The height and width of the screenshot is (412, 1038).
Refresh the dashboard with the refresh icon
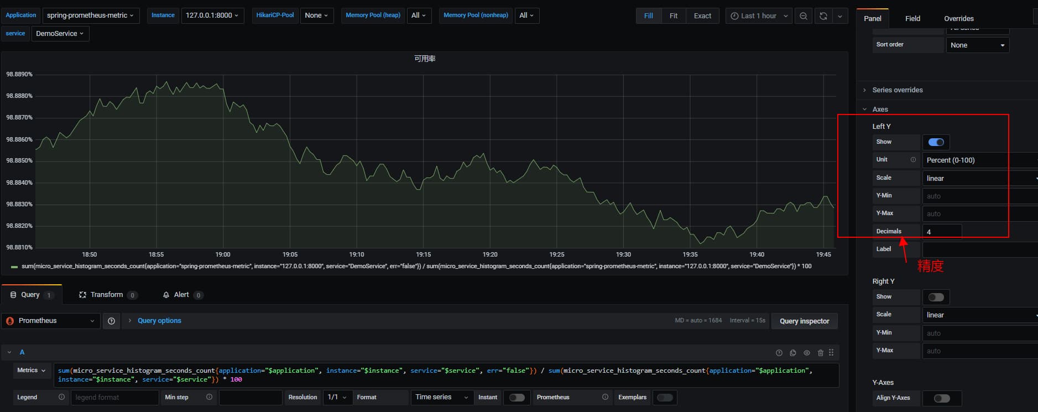click(x=823, y=16)
